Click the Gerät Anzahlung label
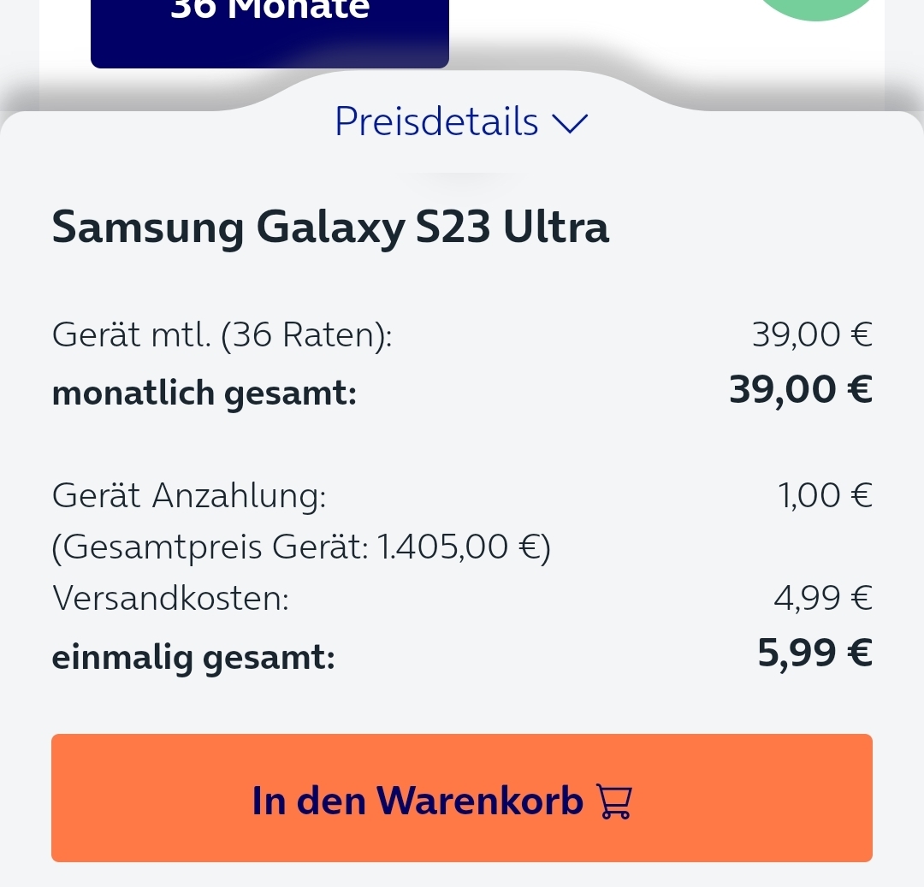 click(189, 495)
